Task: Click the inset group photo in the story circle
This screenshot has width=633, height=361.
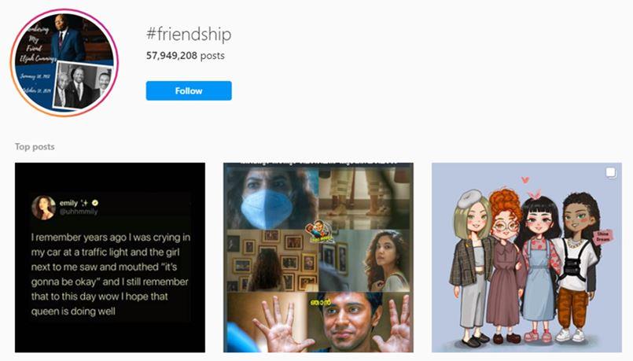Action: coord(82,87)
